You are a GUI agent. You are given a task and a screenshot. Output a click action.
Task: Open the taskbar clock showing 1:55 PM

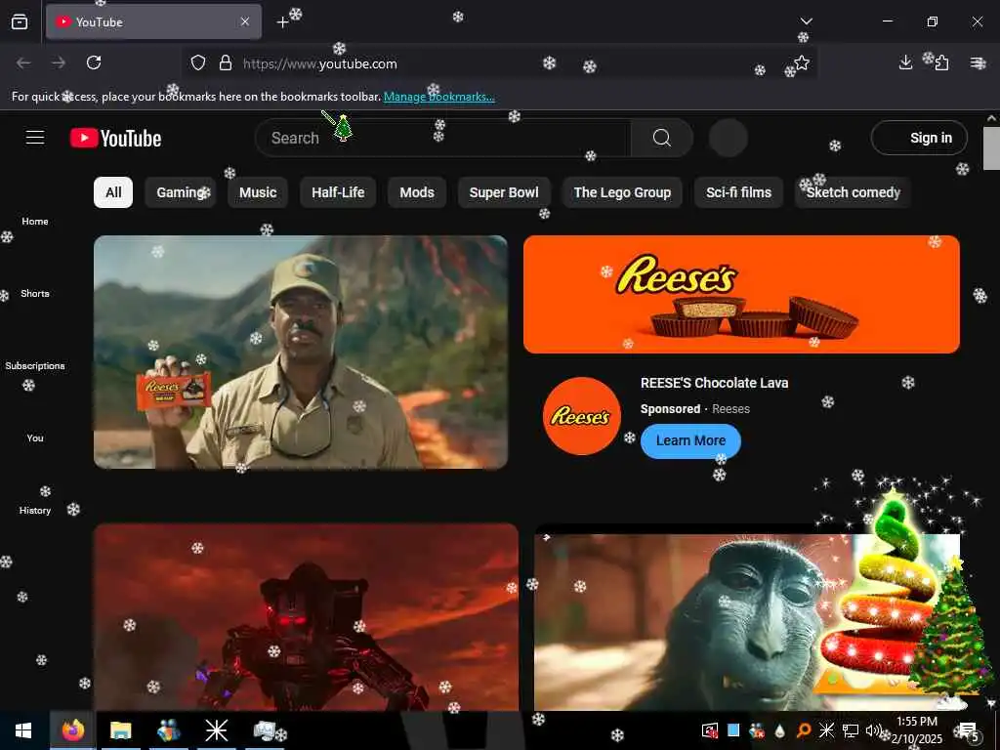pos(917,730)
